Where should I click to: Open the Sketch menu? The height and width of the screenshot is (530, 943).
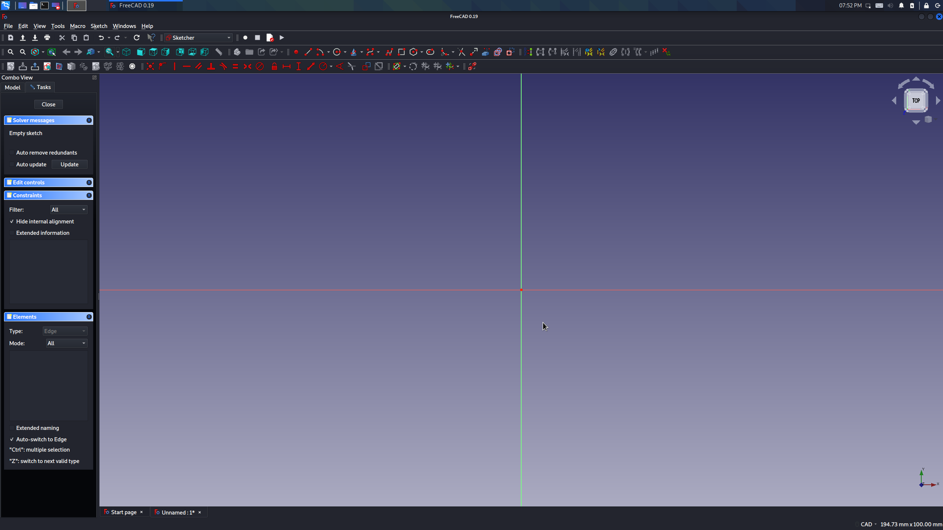click(x=99, y=26)
